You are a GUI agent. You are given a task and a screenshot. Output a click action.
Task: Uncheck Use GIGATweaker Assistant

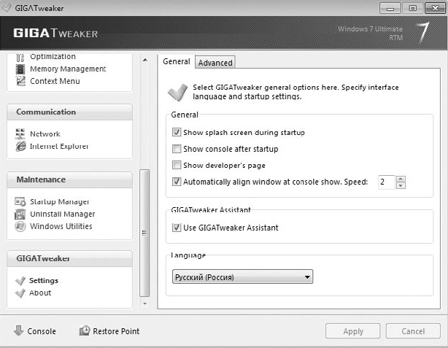(177, 228)
